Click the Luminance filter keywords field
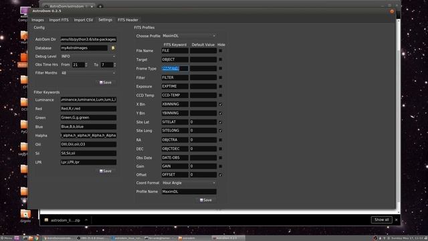 click(x=88, y=100)
